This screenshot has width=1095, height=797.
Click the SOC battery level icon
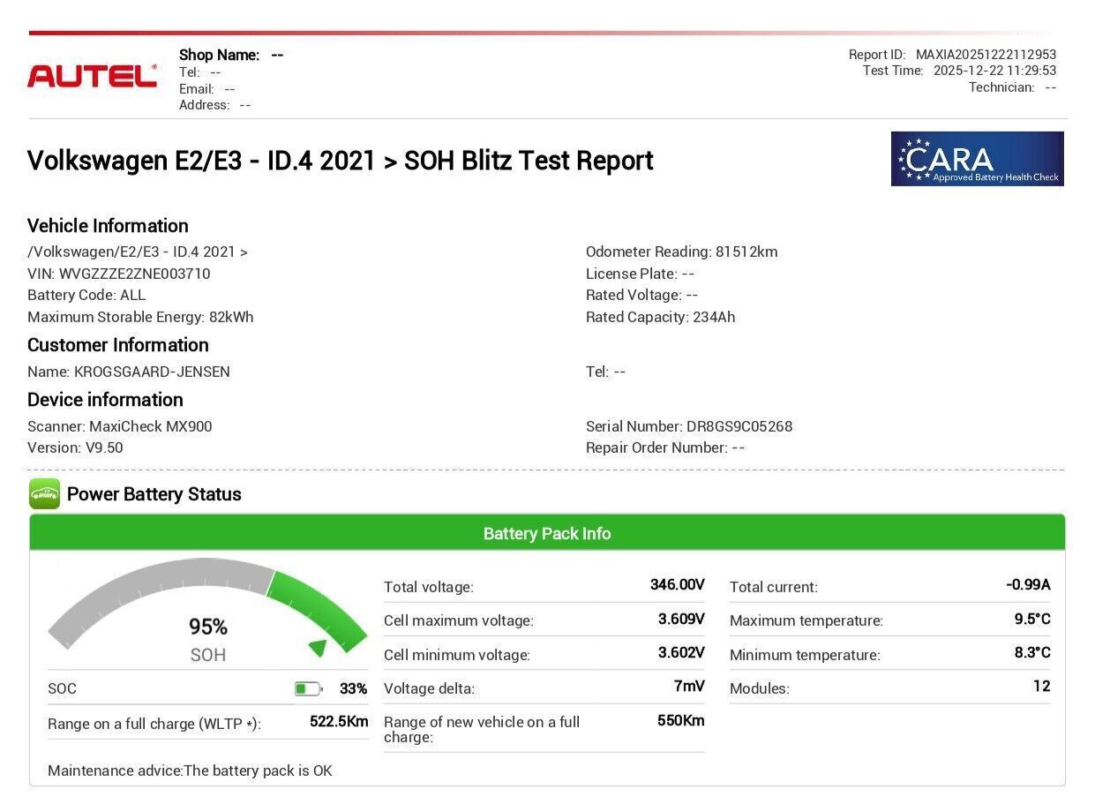308,688
